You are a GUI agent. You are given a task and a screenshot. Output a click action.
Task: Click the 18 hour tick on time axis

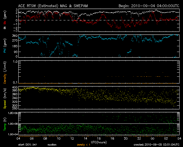(x=112, y=138)
